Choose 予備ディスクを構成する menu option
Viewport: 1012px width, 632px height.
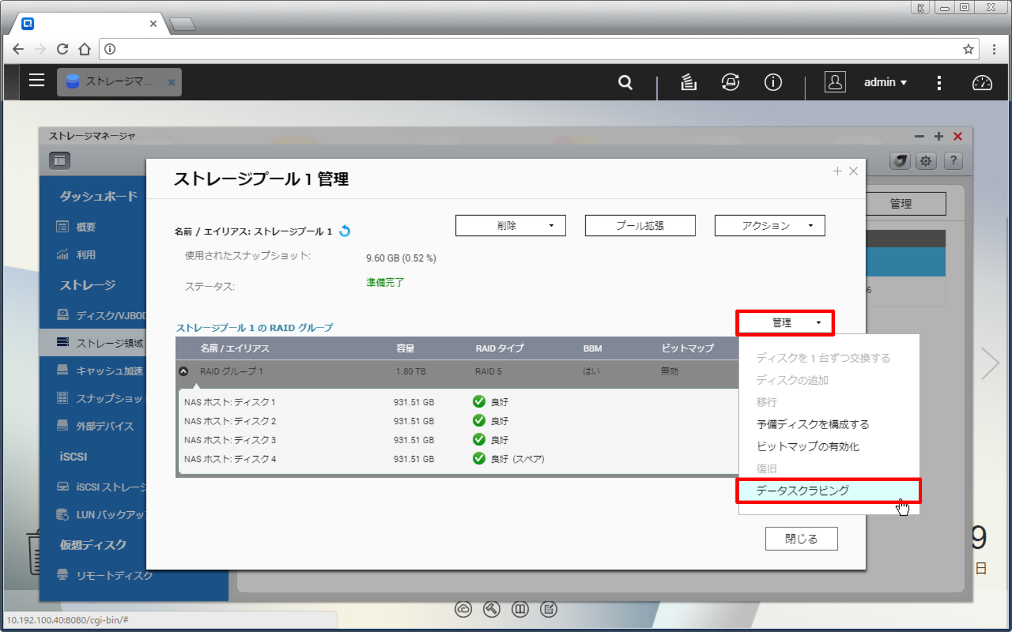pyautogui.click(x=812, y=424)
